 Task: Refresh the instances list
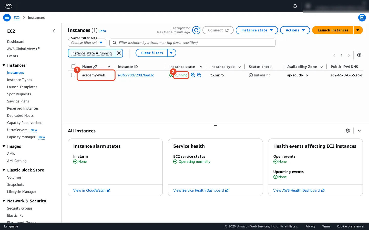196,30
